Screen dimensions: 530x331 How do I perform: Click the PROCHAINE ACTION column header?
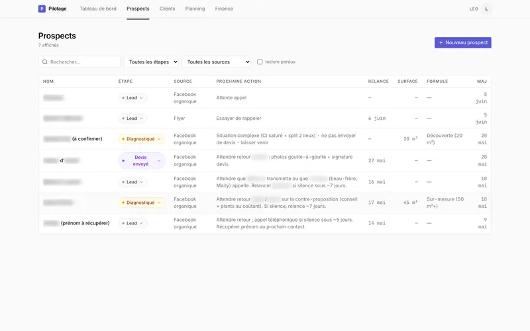pos(238,81)
